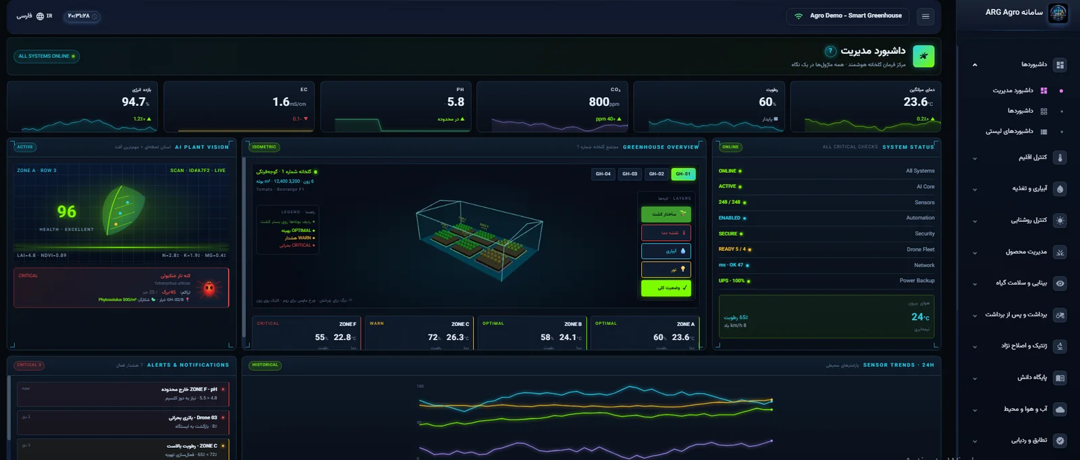The height and width of the screenshot is (460, 1080).
Task: Expand the water, air and environment section
Action: 974,410
